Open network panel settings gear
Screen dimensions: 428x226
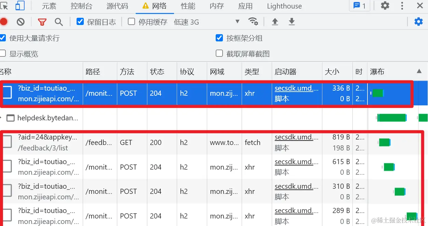(x=418, y=22)
